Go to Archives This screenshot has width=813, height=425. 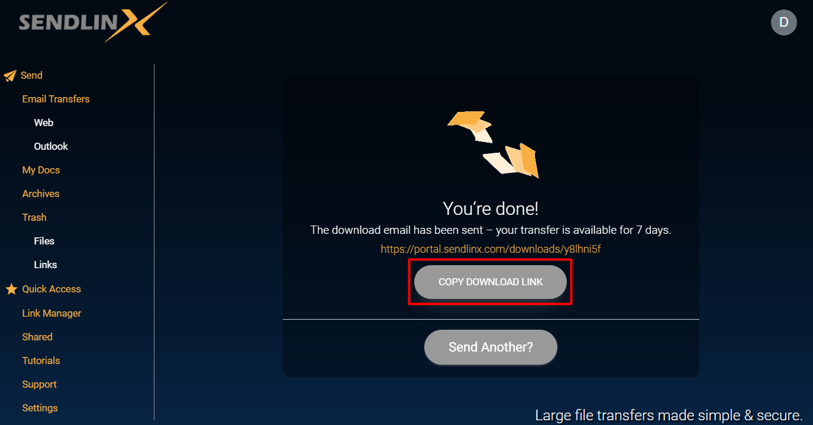[x=41, y=194]
